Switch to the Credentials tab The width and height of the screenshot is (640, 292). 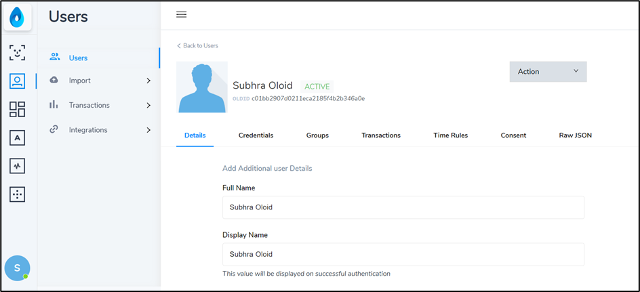point(256,135)
